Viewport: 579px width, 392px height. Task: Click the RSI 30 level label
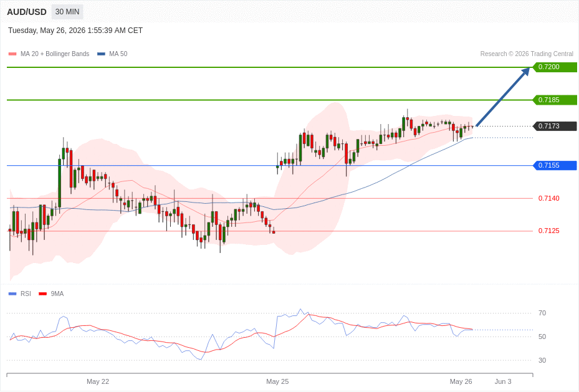[542, 360]
